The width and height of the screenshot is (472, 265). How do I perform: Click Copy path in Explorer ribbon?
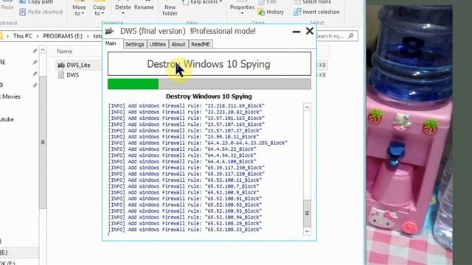pyautogui.click(x=37, y=2)
